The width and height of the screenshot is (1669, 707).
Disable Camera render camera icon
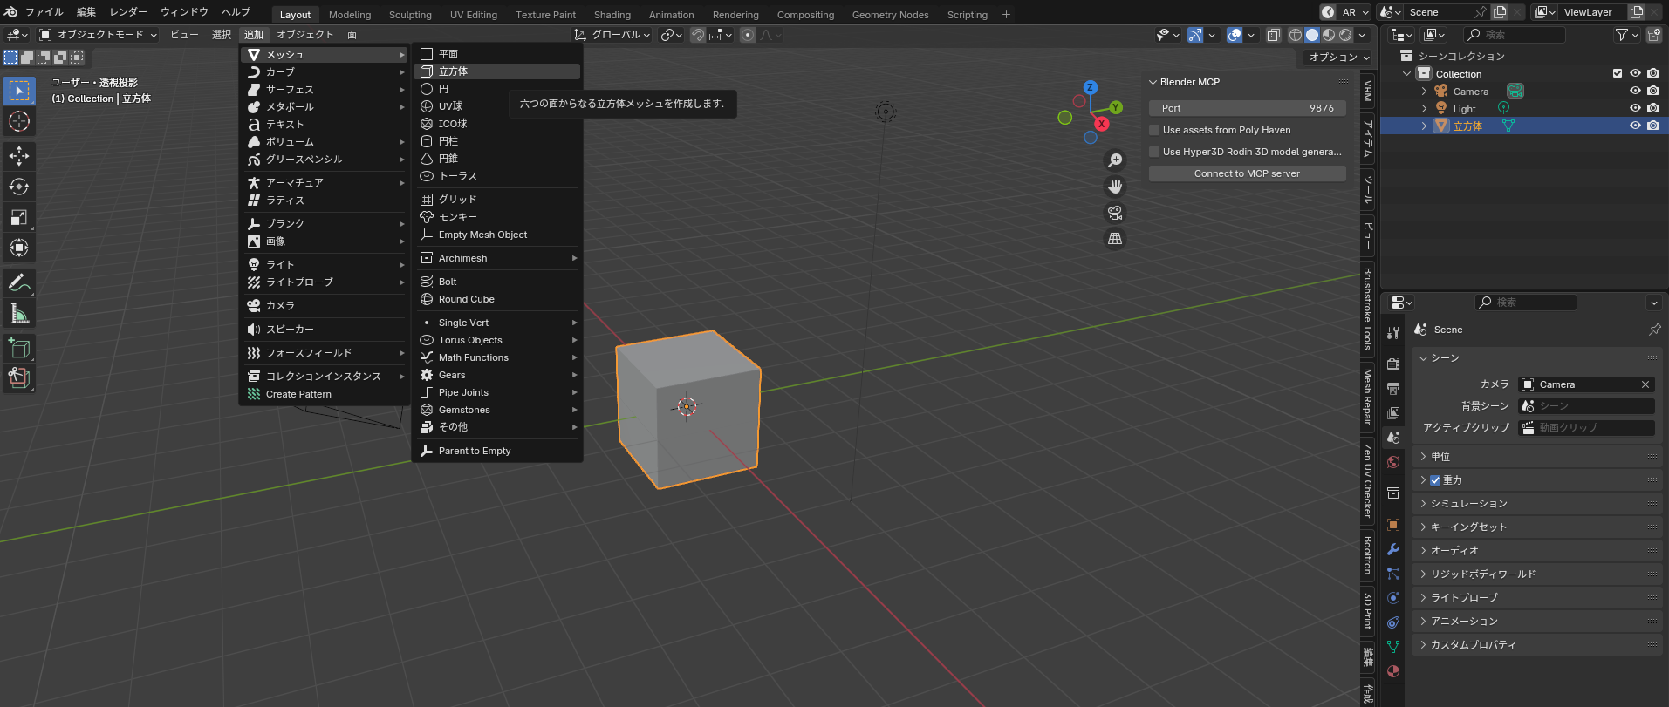pos(1652,91)
